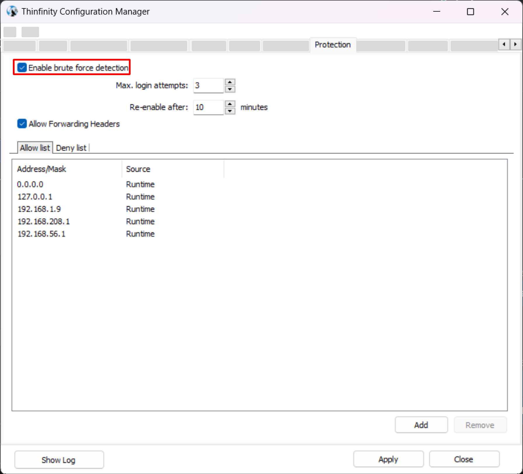
Task: Open the Show Log button
Action: 59,460
